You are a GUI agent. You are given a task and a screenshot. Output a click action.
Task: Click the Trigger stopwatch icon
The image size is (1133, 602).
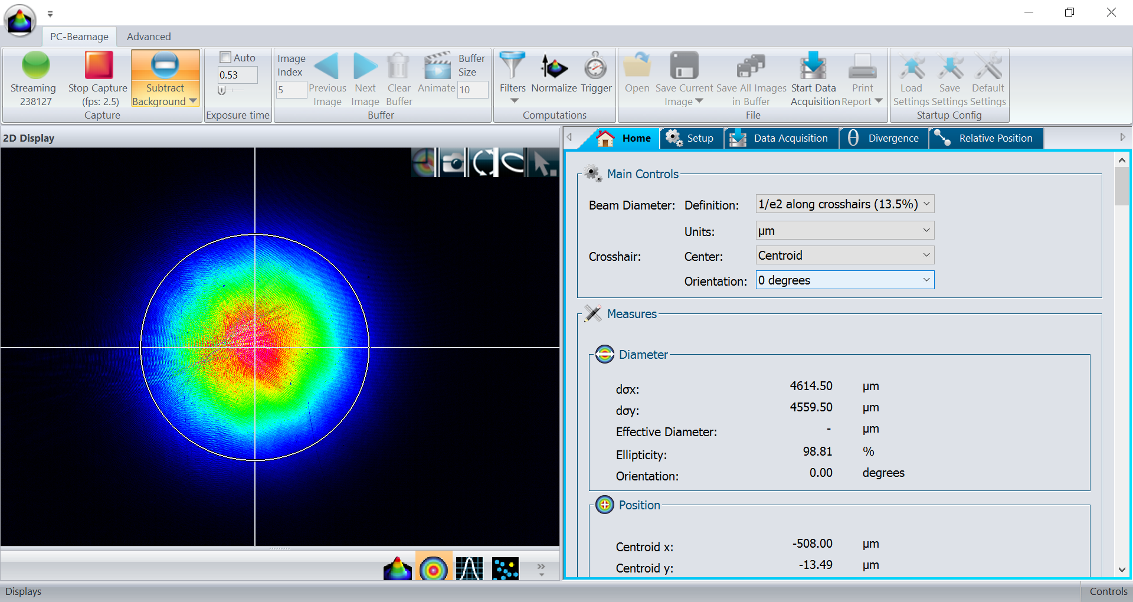point(595,67)
